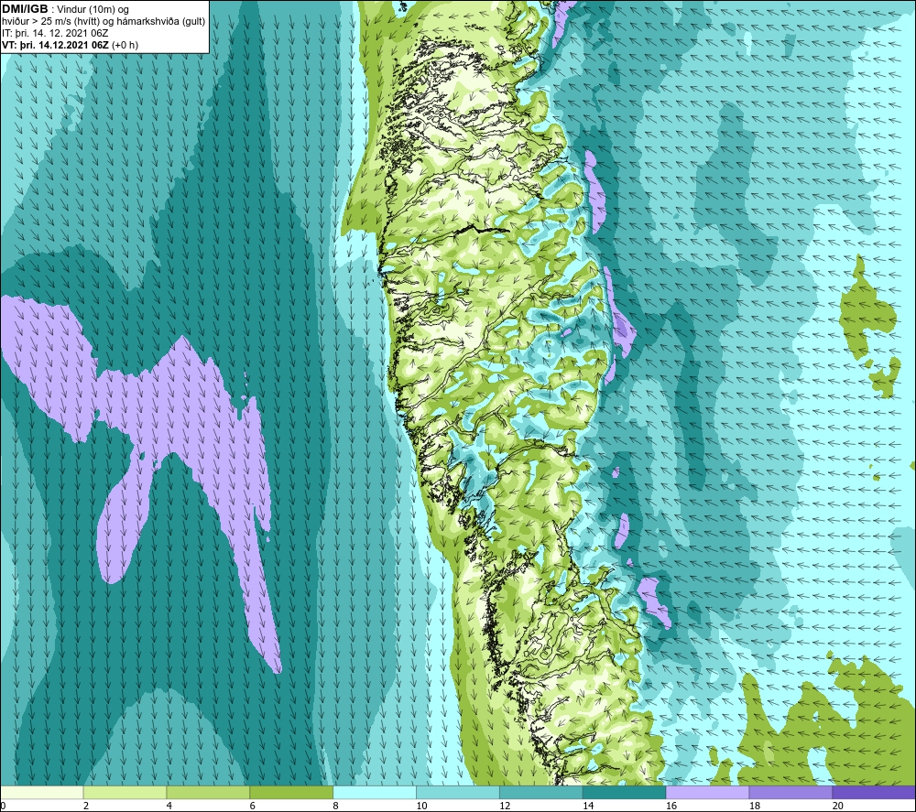Image resolution: width=916 pixels, height=812 pixels.
Task: Click the legend scale label '16'
Action: click(x=671, y=806)
